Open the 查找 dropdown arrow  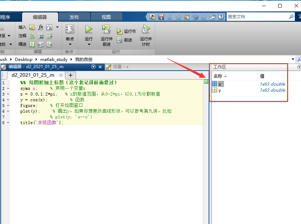(11, 44)
